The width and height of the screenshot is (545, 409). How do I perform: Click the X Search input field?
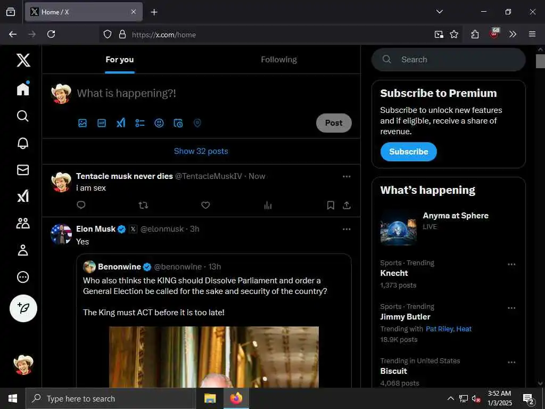(448, 60)
